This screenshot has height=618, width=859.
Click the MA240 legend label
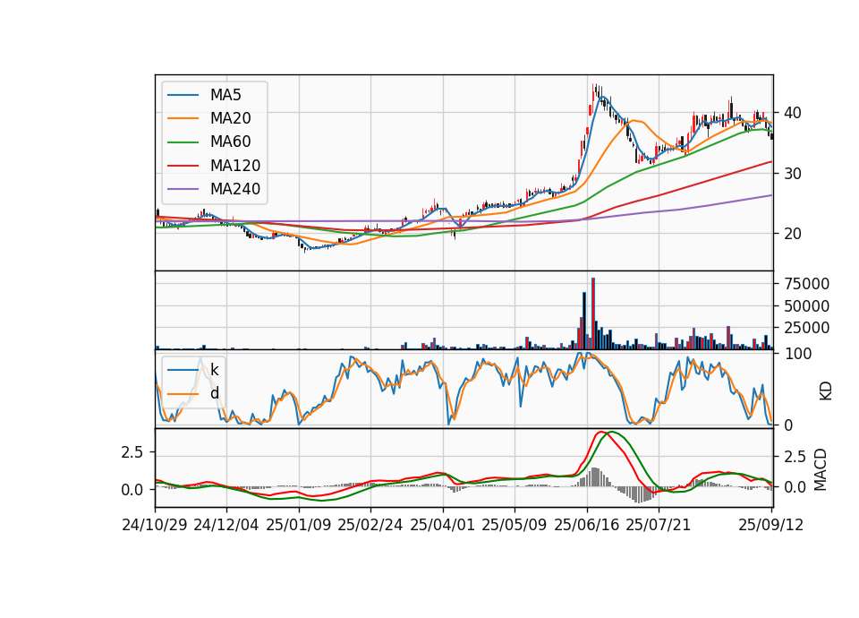(235, 189)
